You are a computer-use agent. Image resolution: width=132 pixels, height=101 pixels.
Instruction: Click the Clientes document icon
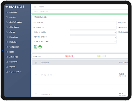point(7,32)
